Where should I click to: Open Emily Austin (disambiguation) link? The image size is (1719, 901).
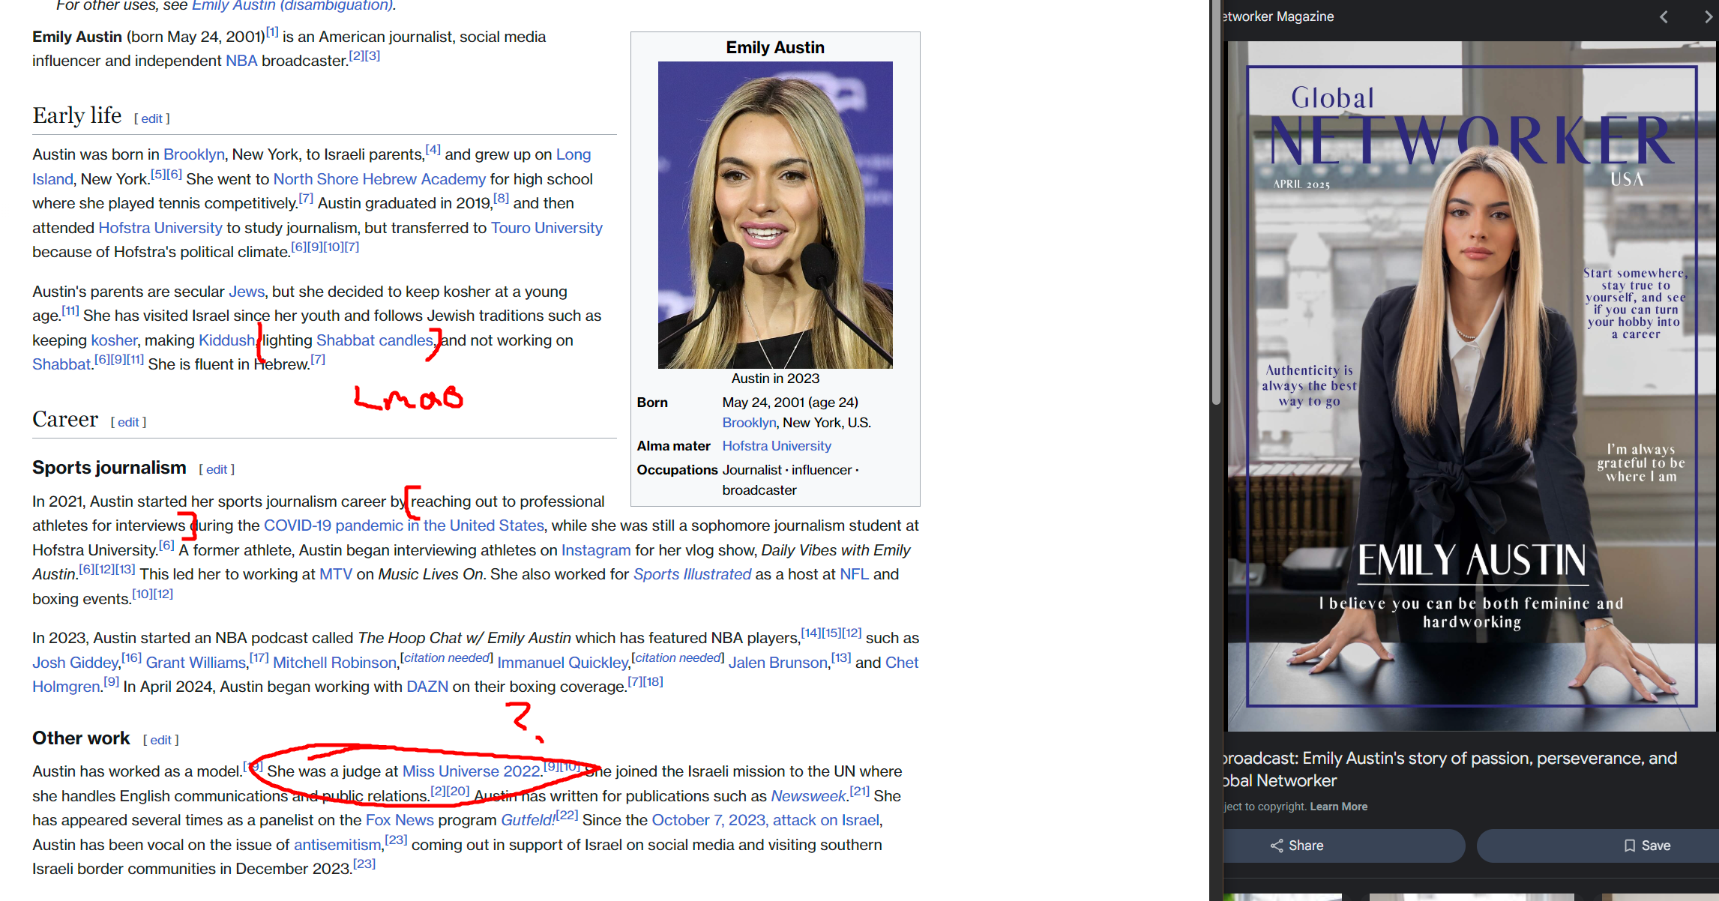click(292, 6)
